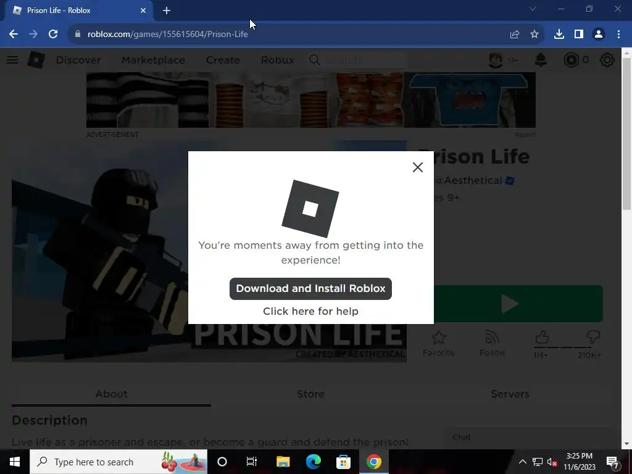The width and height of the screenshot is (632, 474).
Task: Open File Explorer from taskbar
Action: (x=283, y=462)
